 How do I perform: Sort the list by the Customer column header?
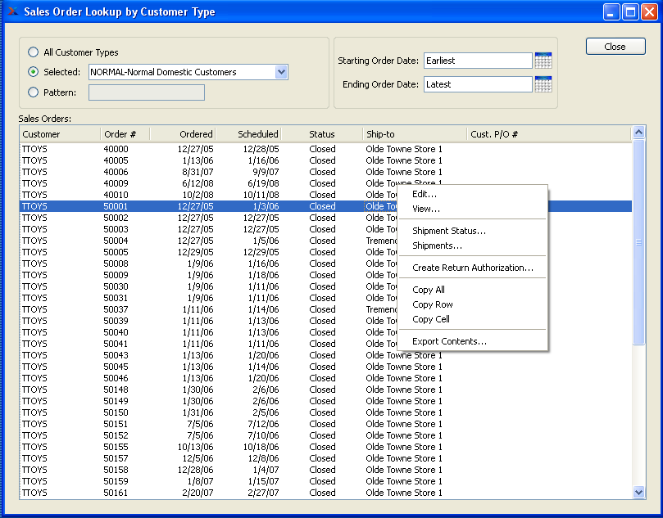coord(60,134)
